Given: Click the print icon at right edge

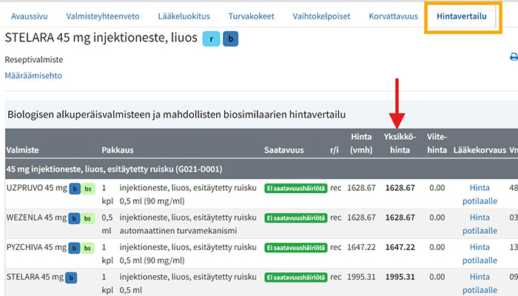Looking at the screenshot, I should pyautogui.click(x=514, y=57).
